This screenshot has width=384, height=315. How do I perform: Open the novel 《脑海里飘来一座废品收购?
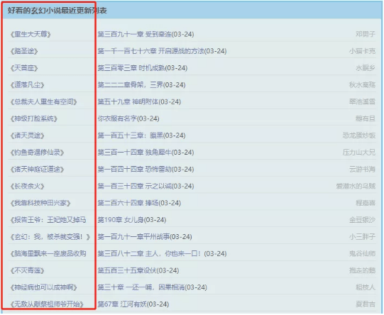tap(48, 254)
